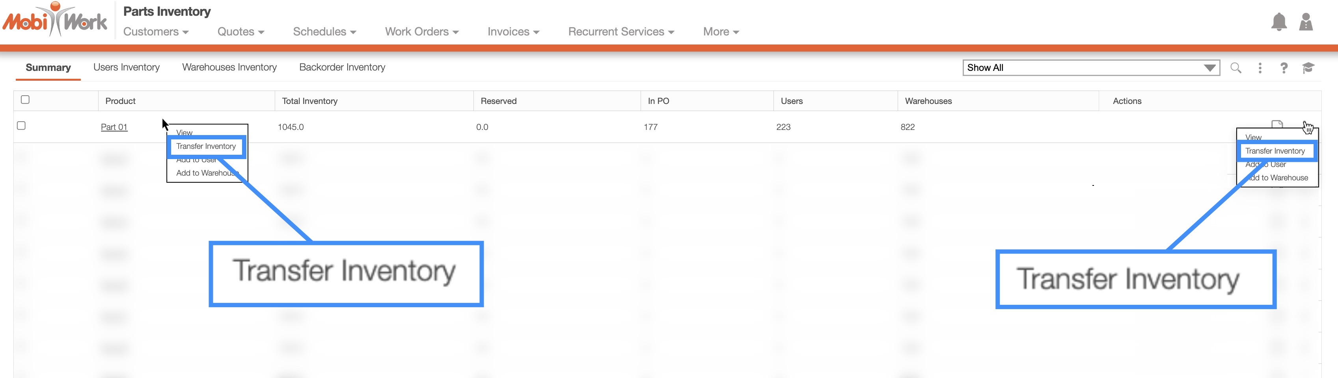This screenshot has width=1338, height=378.
Task: Click the question mark help icon
Action: point(1284,68)
